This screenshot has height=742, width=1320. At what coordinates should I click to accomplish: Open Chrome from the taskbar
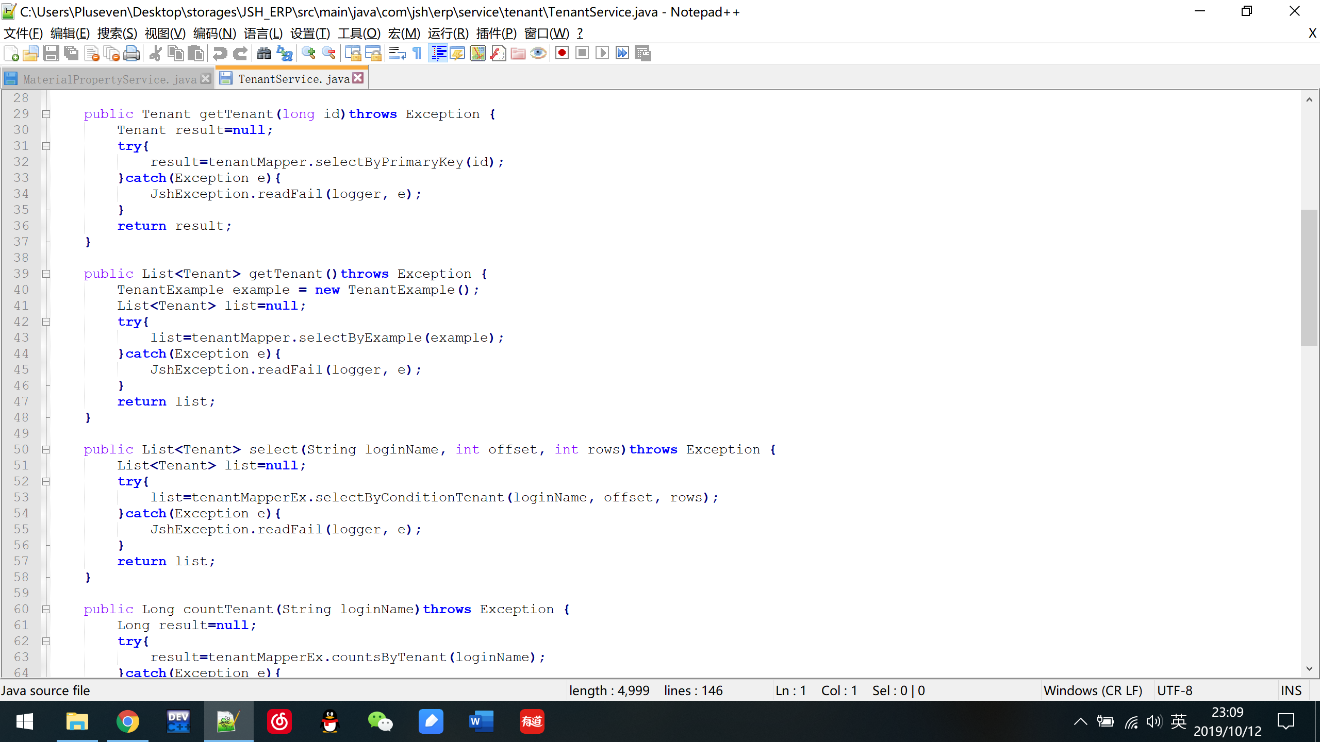pyautogui.click(x=127, y=721)
